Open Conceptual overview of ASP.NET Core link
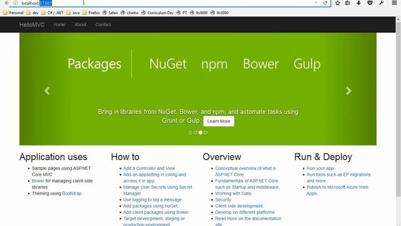Image resolution: width=401 pixels, height=226 pixels. [x=246, y=171]
